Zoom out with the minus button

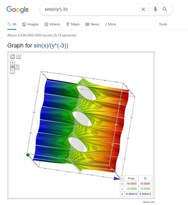click(x=12, y=71)
